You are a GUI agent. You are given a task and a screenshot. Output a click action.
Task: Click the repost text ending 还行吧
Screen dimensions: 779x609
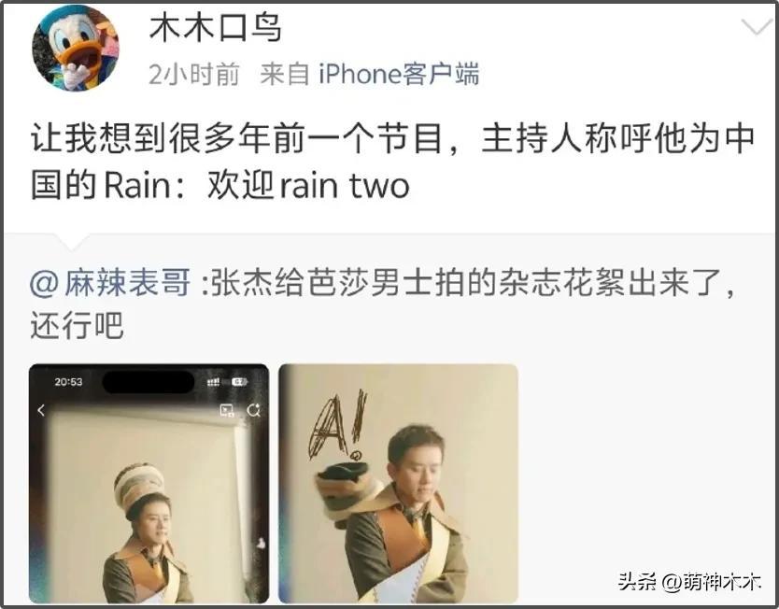click(x=77, y=326)
